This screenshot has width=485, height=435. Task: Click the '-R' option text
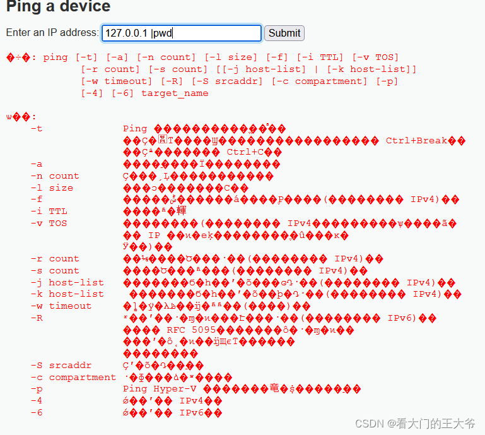click(37, 318)
